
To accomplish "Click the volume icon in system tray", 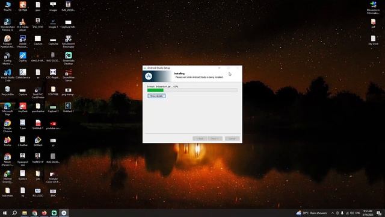I will [352, 213].
